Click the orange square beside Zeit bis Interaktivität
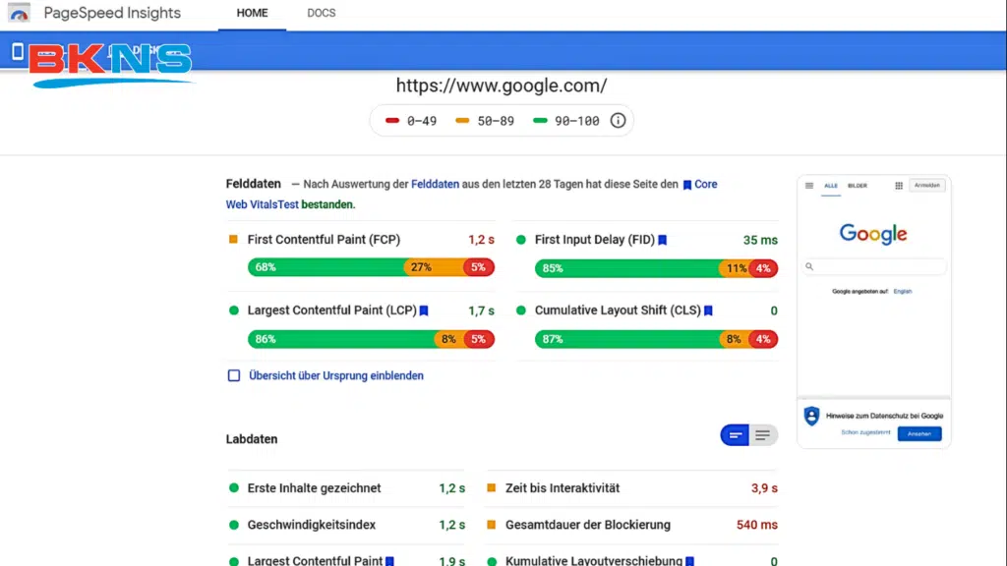The height and width of the screenshot is (566, 1007). tap(492, 487)
